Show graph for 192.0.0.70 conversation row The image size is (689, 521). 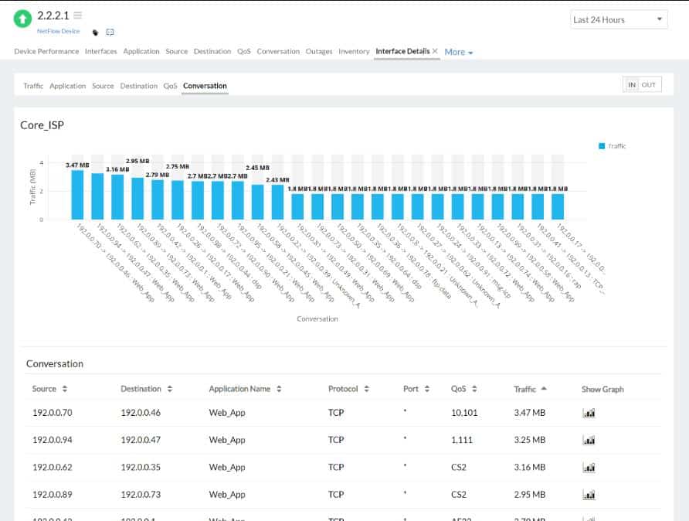(589, 413)
